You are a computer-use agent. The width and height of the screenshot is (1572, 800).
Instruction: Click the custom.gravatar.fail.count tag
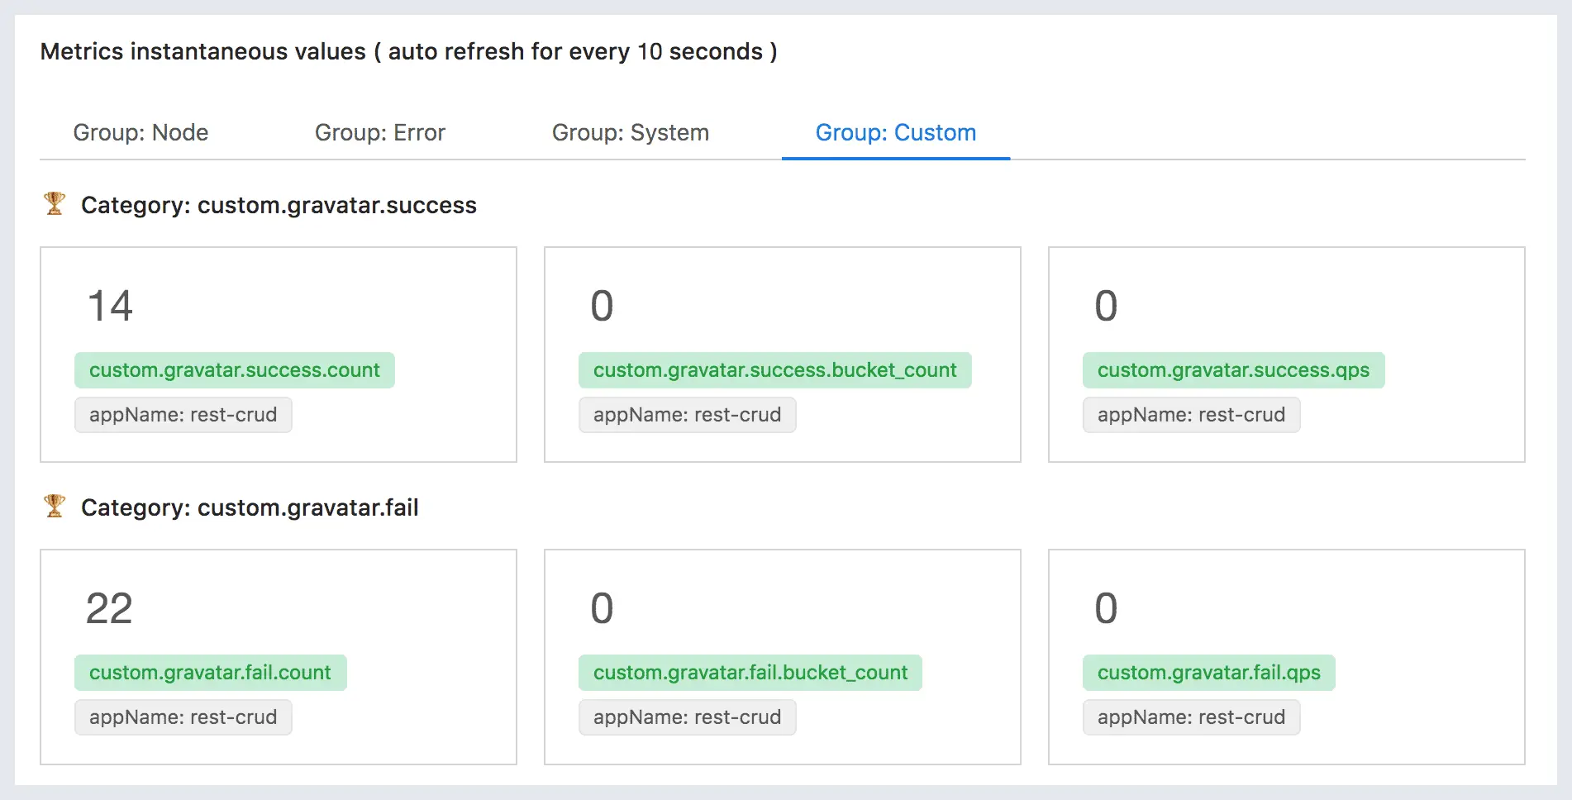(x=210, y=673)
